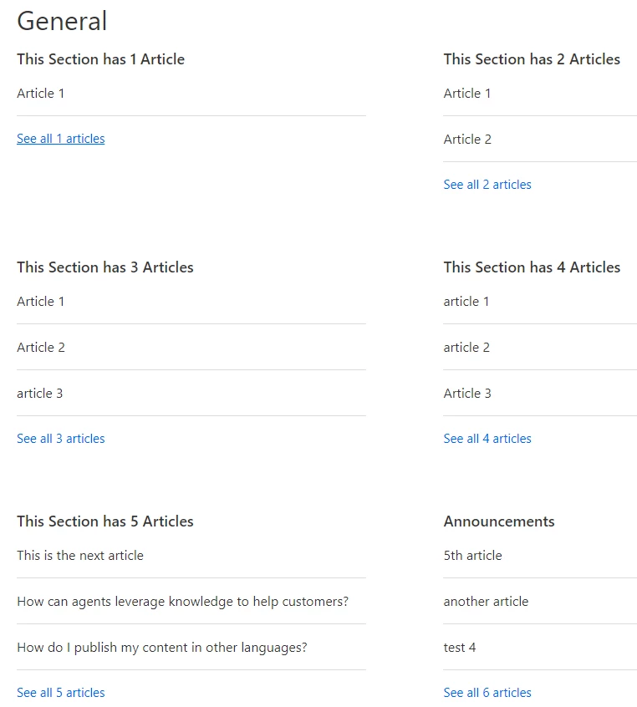Image resolution: width=637 pixels, height=707 pixels.
Task: Open Article 3 in the 4 Articles section
Action: 467,394
